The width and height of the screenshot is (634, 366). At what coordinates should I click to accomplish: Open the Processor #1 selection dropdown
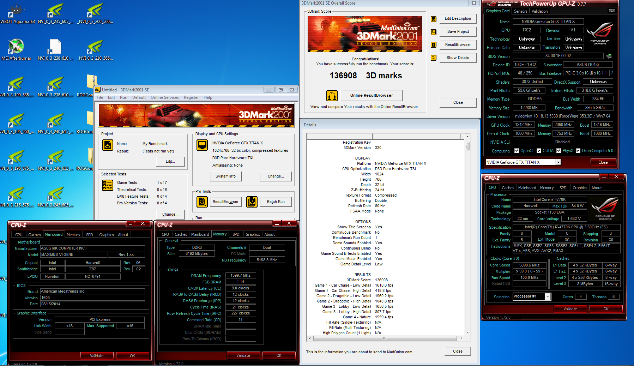tap(548, 297)
